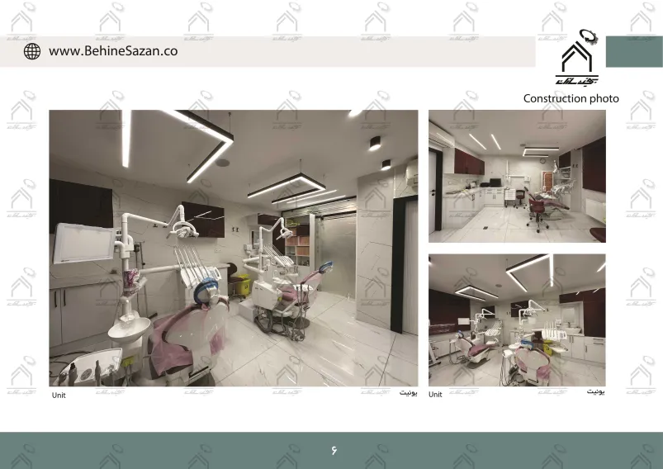Click the Persian caption under the large photo

409,393
